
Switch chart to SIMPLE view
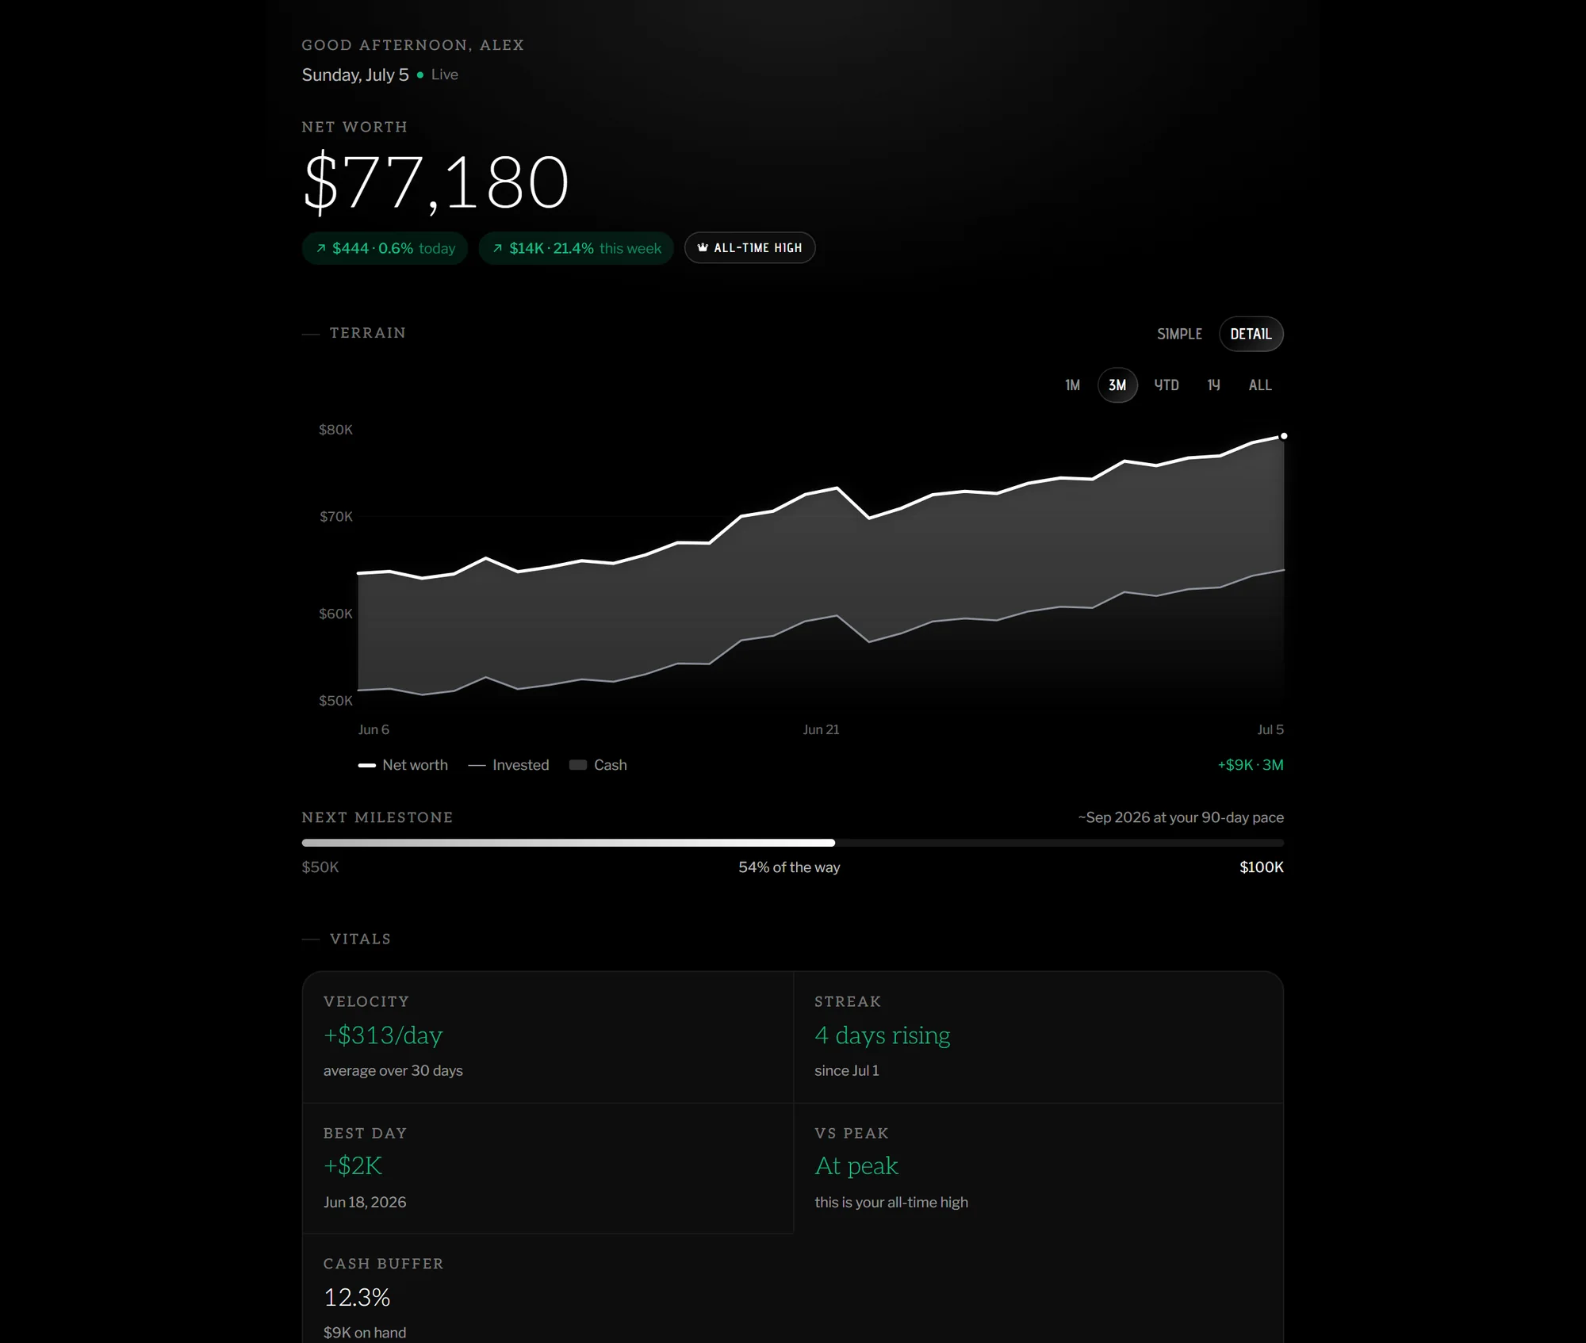pos(1179,334)
